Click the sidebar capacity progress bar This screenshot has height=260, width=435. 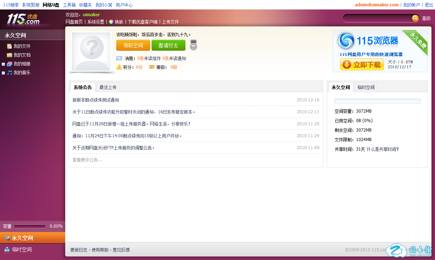tap(30, 226)
